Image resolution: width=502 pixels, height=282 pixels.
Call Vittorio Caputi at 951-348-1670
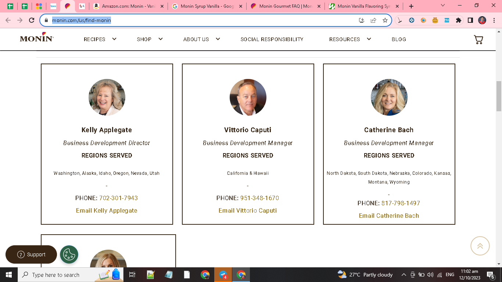click(259, 198)
